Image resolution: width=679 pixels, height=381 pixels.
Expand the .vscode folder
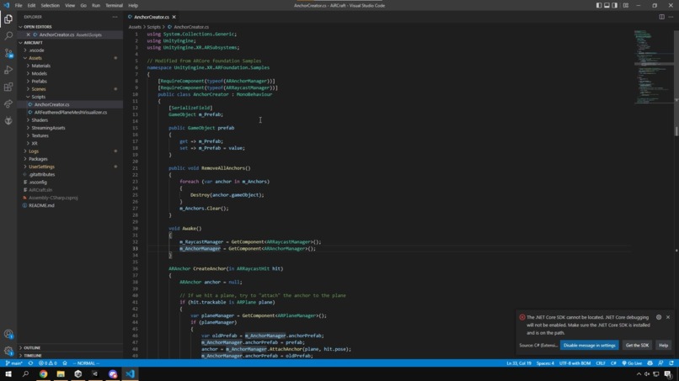click(x=70, y=50)
